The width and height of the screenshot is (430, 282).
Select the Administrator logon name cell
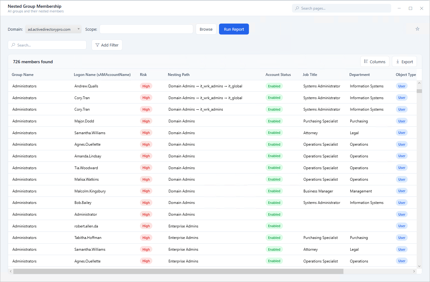click(86, 214)
